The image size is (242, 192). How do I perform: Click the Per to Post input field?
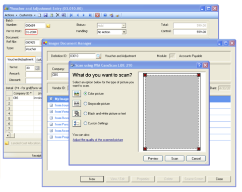pos(31,32)
